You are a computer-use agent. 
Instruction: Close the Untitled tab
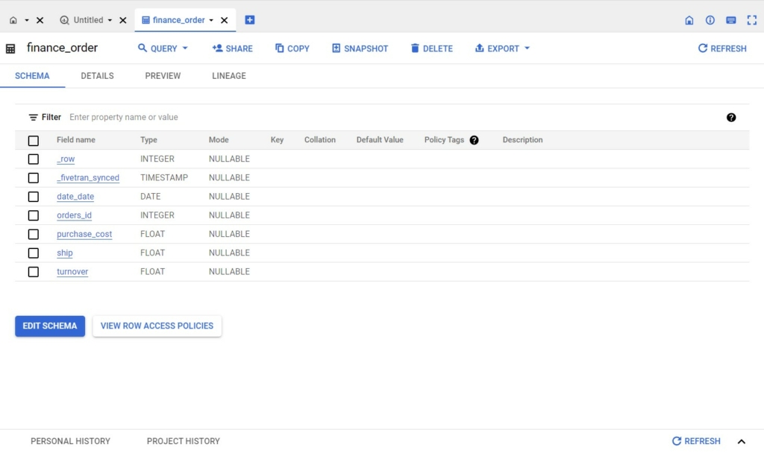pyautogui.click(x=123, y=20)
